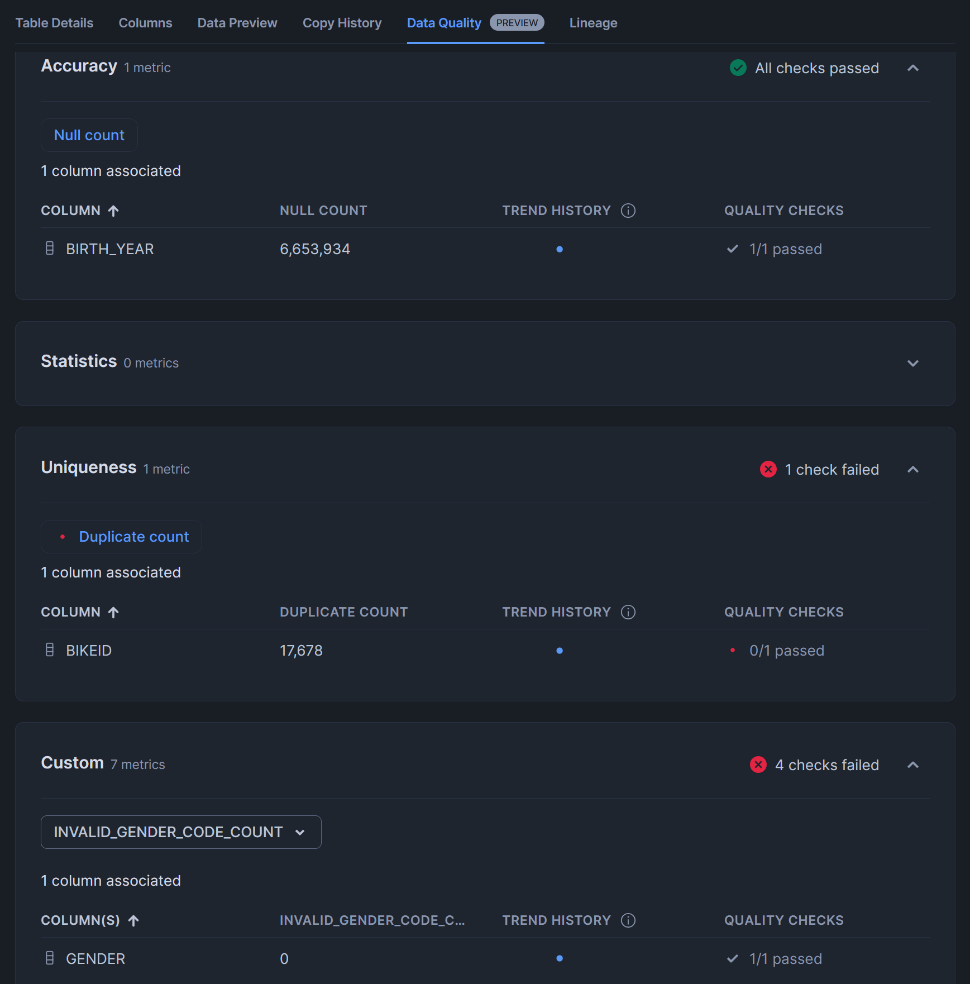Image resolution: width=970 pixels, height=984 pixels.
Task: Open BIKEID 0/1 passed quality checks
Action: (x=777, y=651)
